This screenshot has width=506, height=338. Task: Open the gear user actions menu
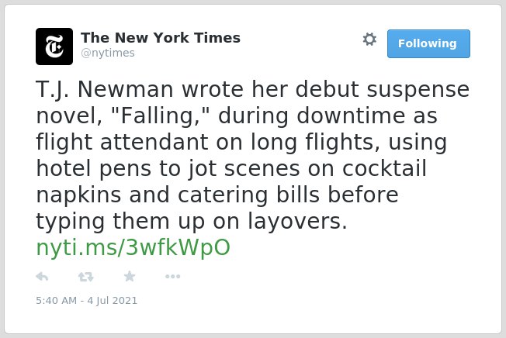point(369,40)
